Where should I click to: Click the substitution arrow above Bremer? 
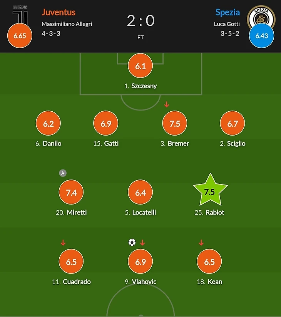tap(167, 104)
